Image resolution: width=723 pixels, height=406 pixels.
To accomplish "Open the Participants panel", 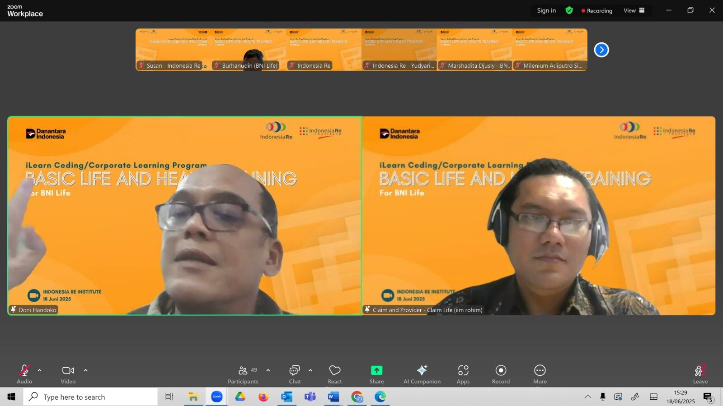I will click(x=243, y=374).
